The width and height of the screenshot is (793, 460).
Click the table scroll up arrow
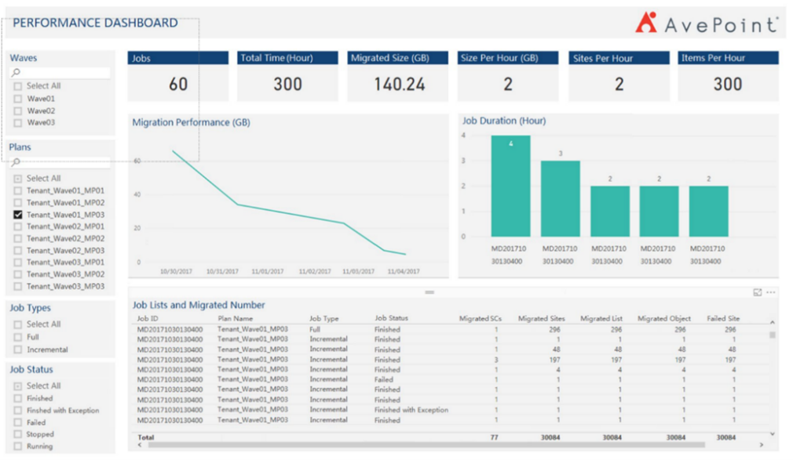tap(773, 322)
